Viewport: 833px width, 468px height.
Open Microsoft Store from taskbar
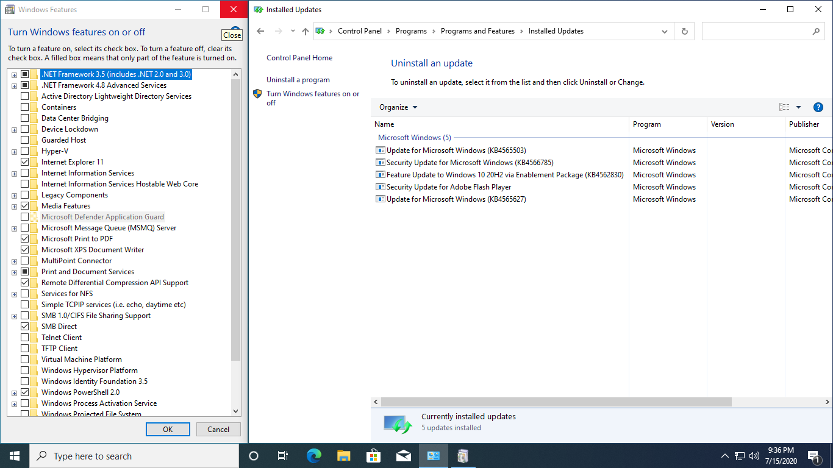[373, 456]
